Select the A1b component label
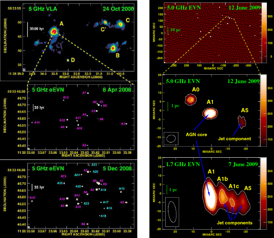The height and width of the screenshot is (238, 274). (x=222, y=179)
